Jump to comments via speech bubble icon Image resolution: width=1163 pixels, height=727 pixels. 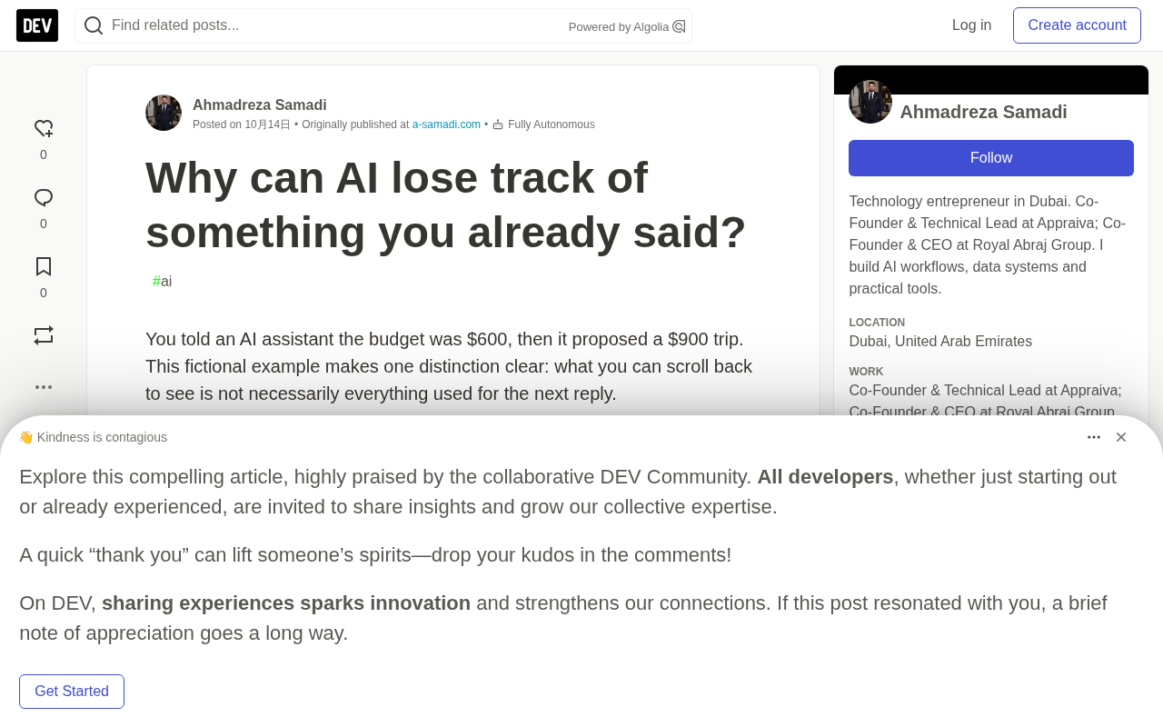[44, 198]
